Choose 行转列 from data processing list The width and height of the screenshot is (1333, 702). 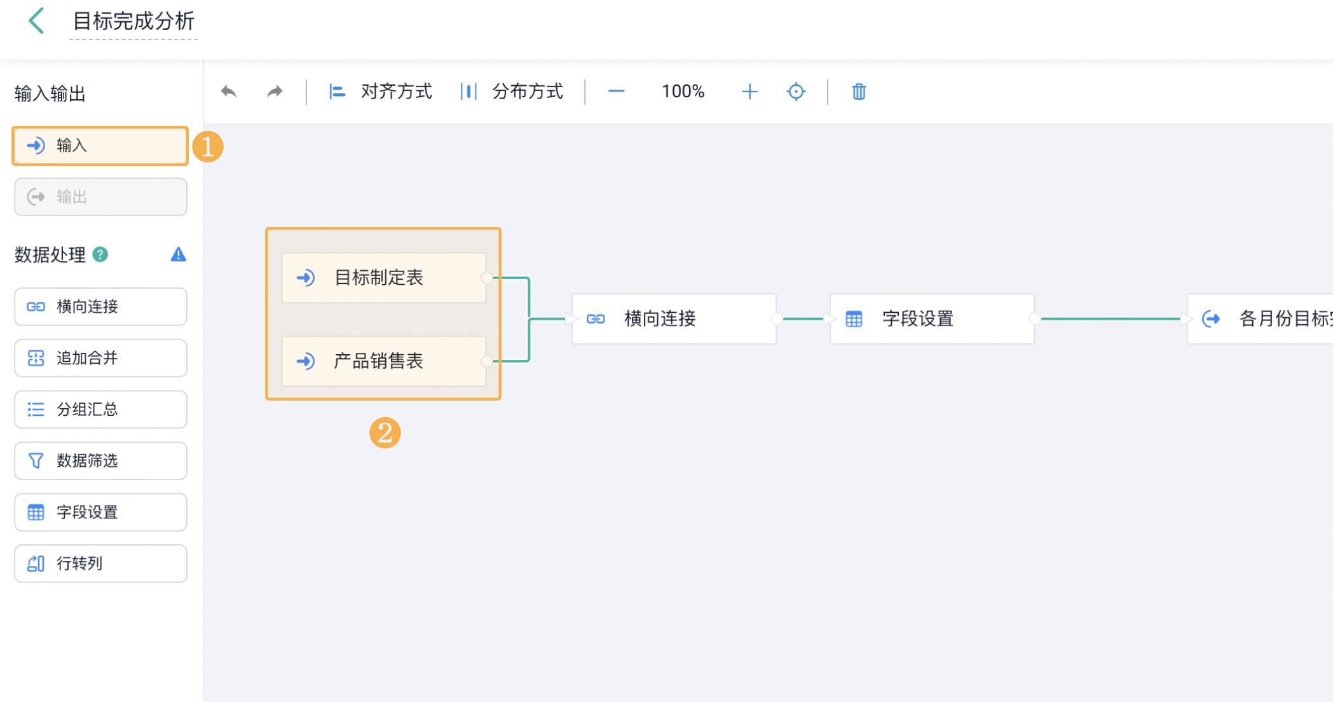[x=100, y=563]
